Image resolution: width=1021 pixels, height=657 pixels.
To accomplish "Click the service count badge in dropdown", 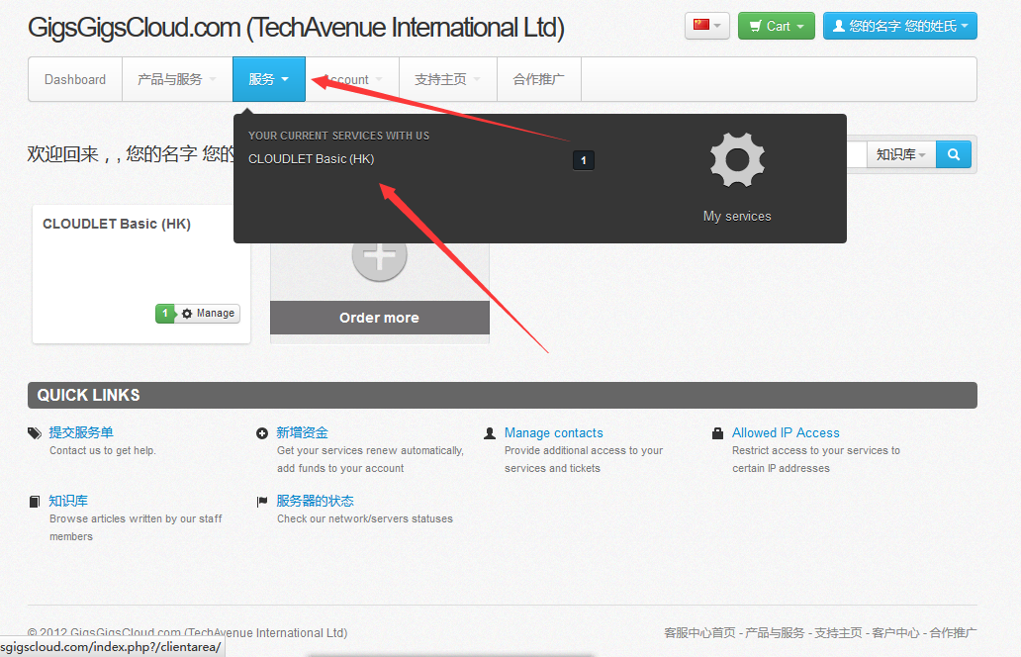I will (584, 160).
